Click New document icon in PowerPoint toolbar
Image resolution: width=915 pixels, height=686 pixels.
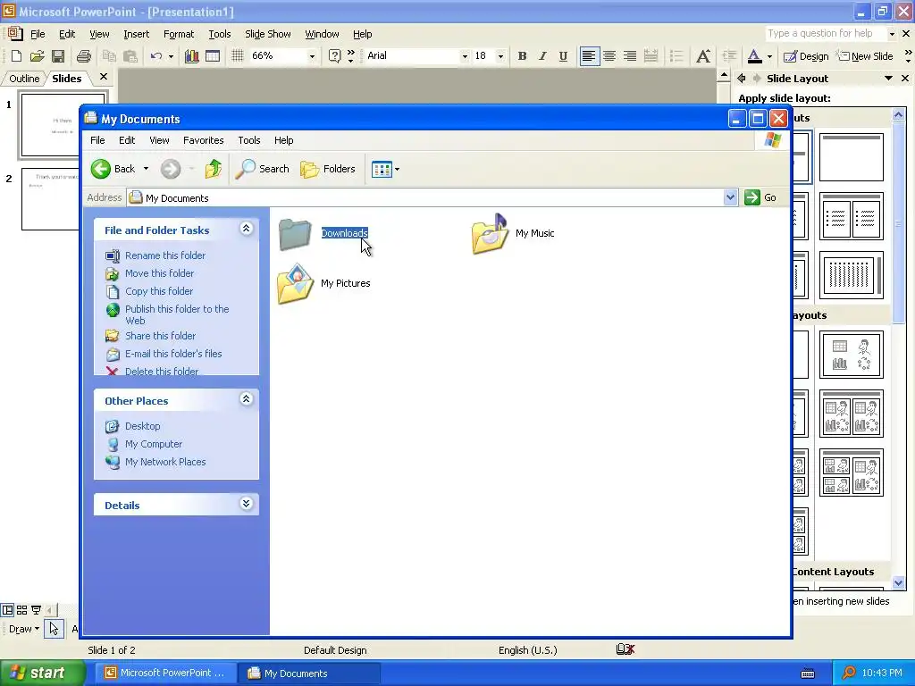tap(16, 56)
